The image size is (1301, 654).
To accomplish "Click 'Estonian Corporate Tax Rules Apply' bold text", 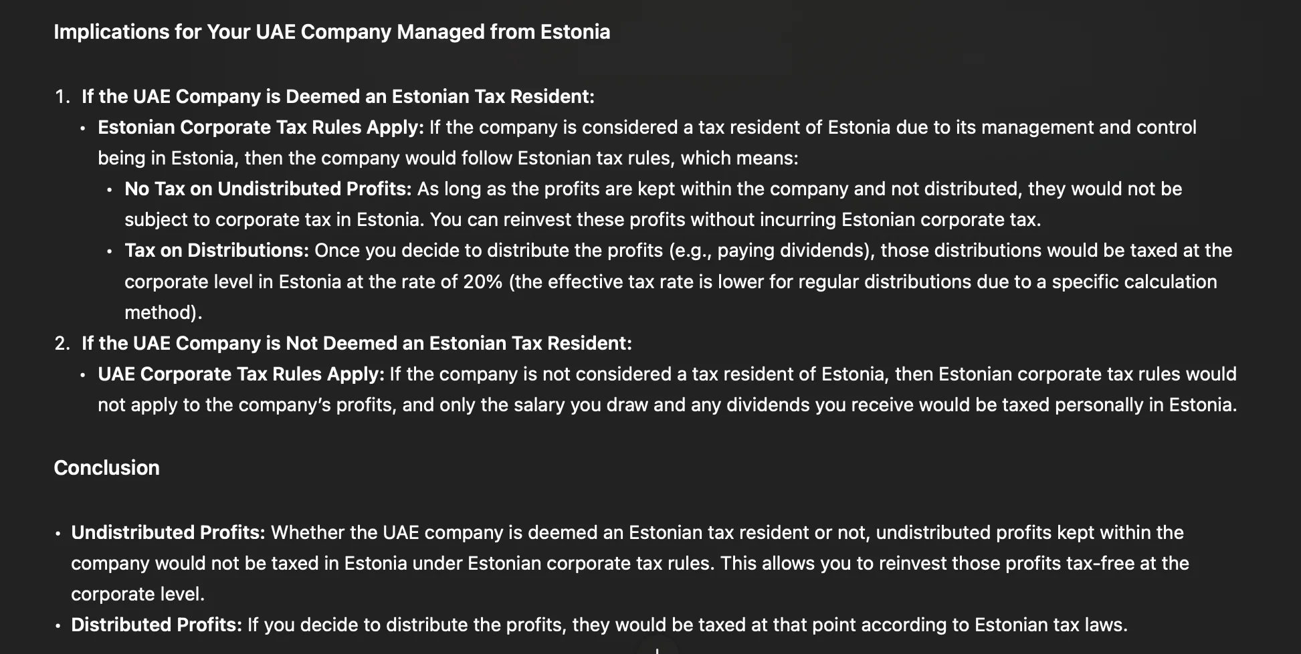I will click(x=261, y=127).
